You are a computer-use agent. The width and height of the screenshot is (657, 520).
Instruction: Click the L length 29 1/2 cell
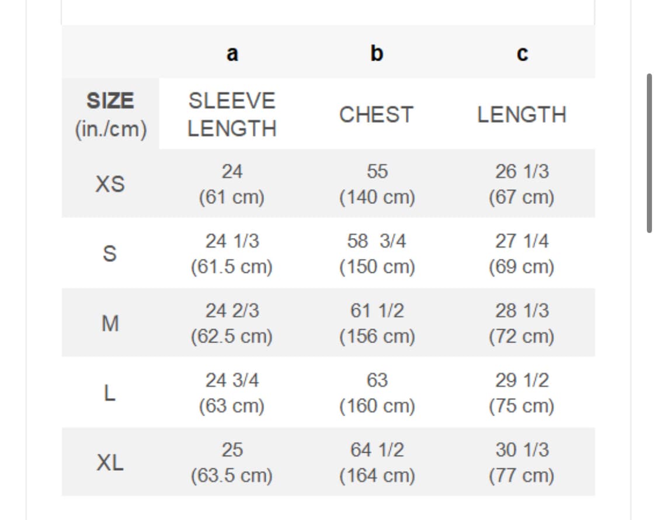pyautogui.click(x=522, y=393)
